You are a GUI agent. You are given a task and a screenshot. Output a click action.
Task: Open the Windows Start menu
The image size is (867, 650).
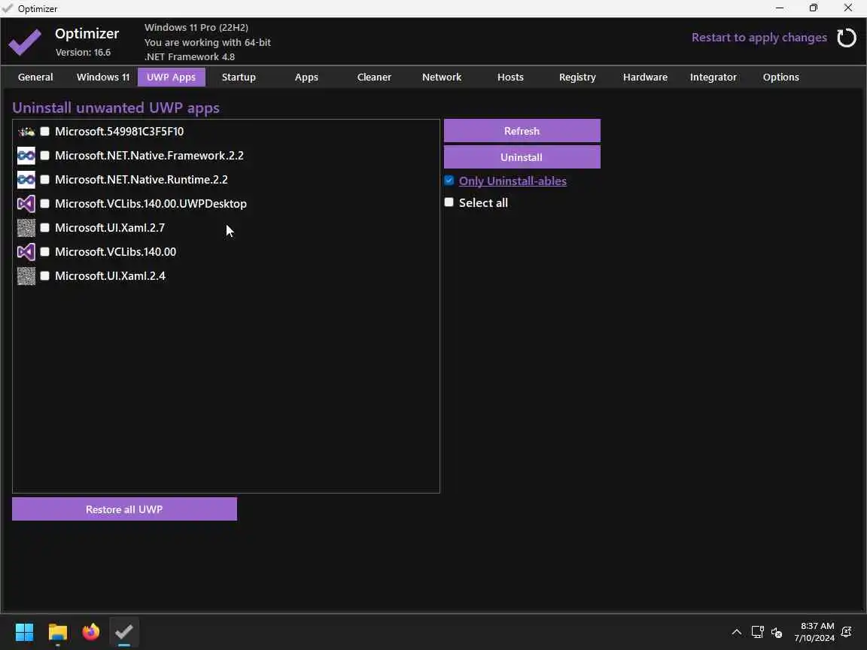[x=24, y=632]
